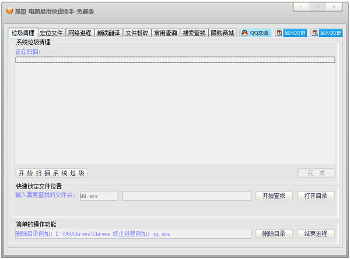
Task: Click the scan progress bar under 正在扫描
Action: tap(175, 59)
